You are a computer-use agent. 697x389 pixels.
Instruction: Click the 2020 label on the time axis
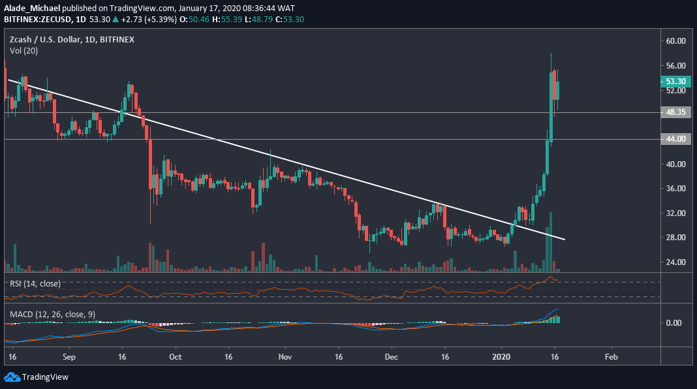pyautogui.click(x=502, y=357)
